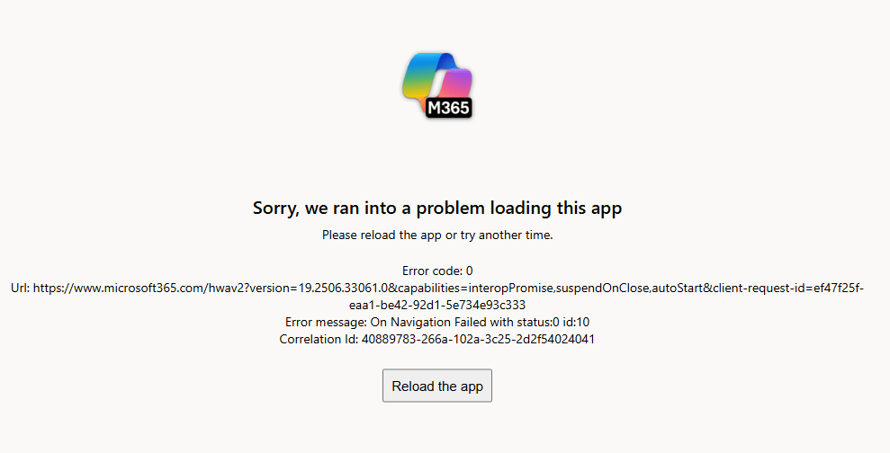Click the version=19.2506.33061.0 parameter
This screenshot has height=453, width=890.
point(319,288)
